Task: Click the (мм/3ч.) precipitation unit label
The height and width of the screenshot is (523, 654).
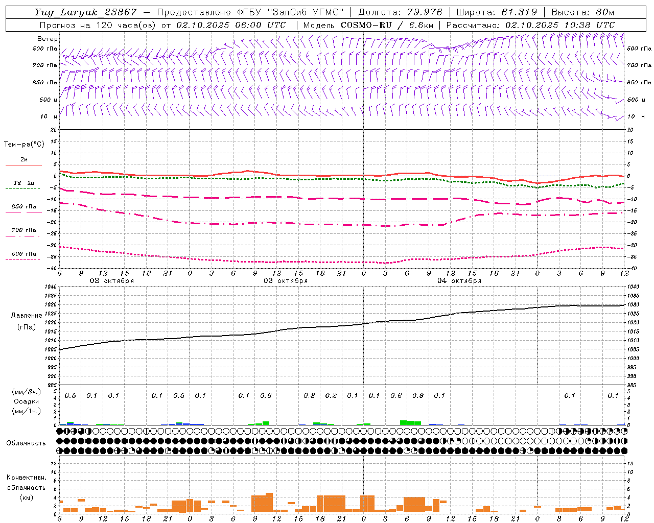Action: pos(27,392)
